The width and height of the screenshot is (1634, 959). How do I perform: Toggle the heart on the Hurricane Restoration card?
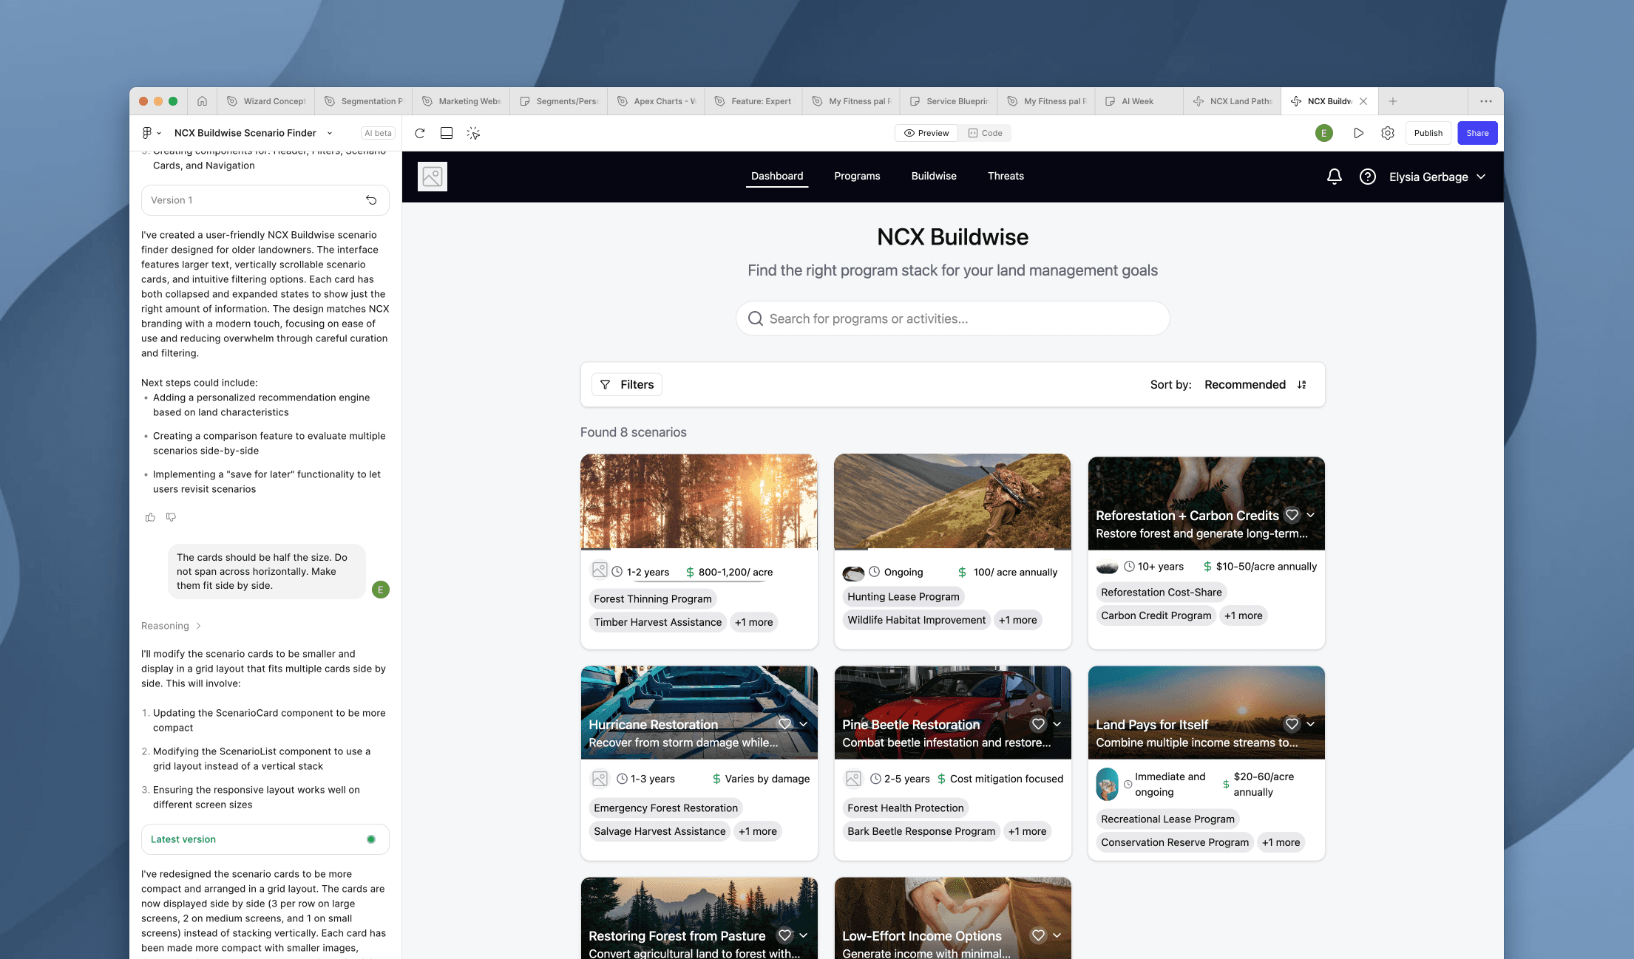tap(784, 724)
